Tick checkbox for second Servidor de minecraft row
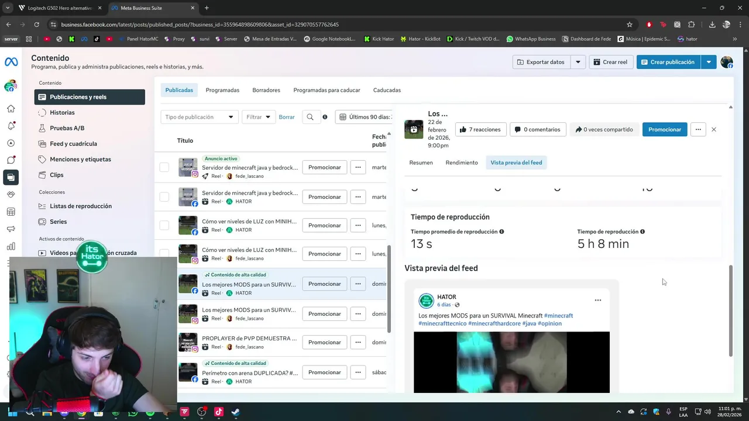The height and width of the screenshot is (421, 749). click(164, 197)
